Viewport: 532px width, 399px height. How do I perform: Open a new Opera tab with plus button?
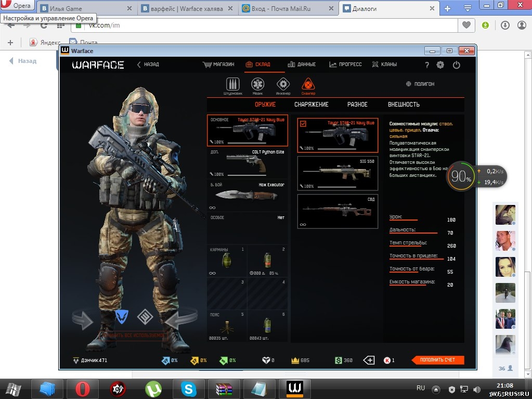(x=448, y=9)
